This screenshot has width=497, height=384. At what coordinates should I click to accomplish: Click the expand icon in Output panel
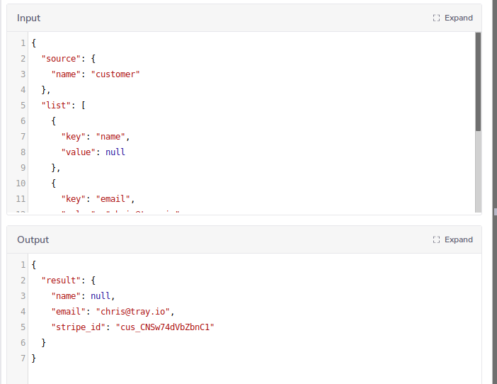436,240
